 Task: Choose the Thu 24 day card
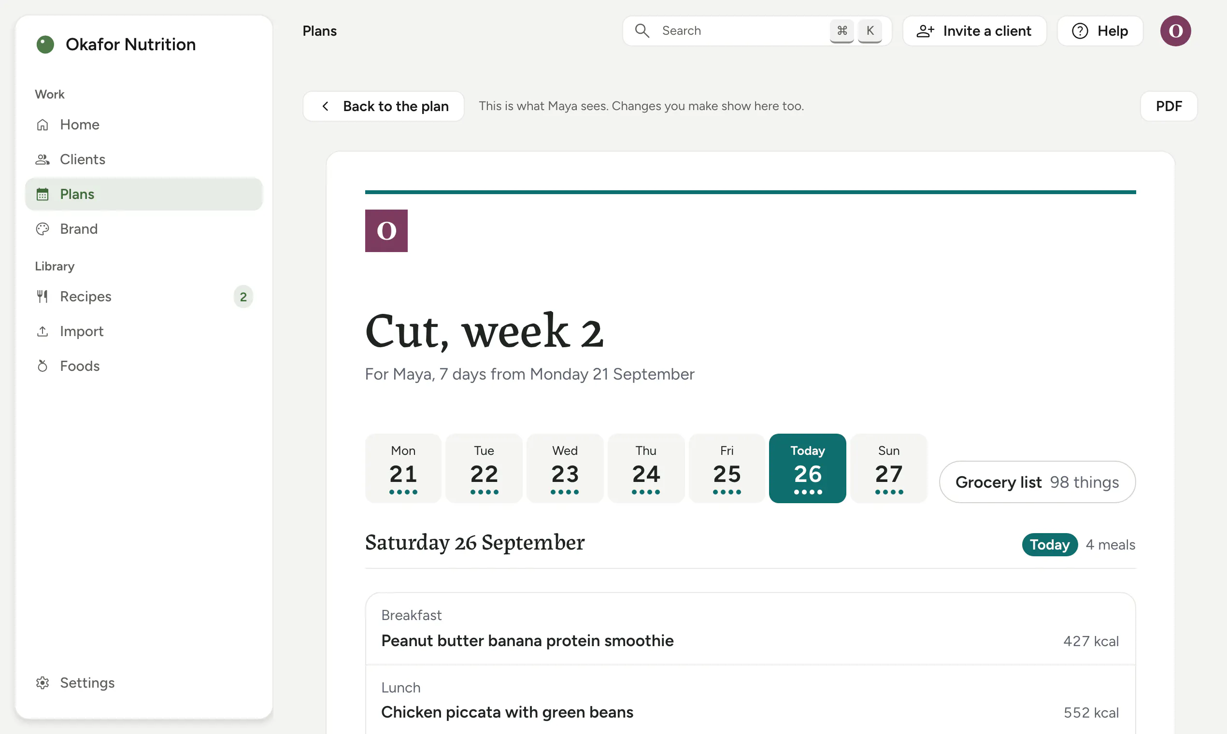pos(646,468)
